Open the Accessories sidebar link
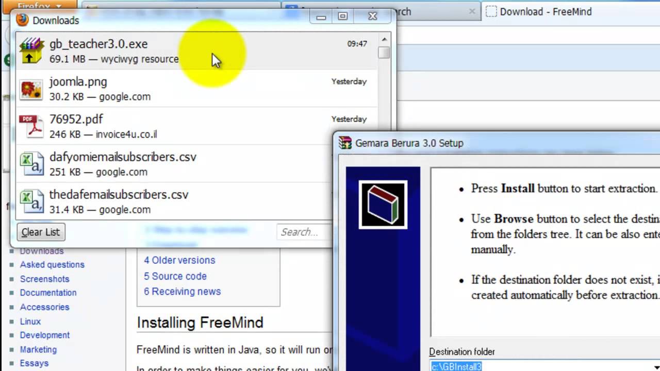This screenshot has width=660, height=371. click(44, 307)
